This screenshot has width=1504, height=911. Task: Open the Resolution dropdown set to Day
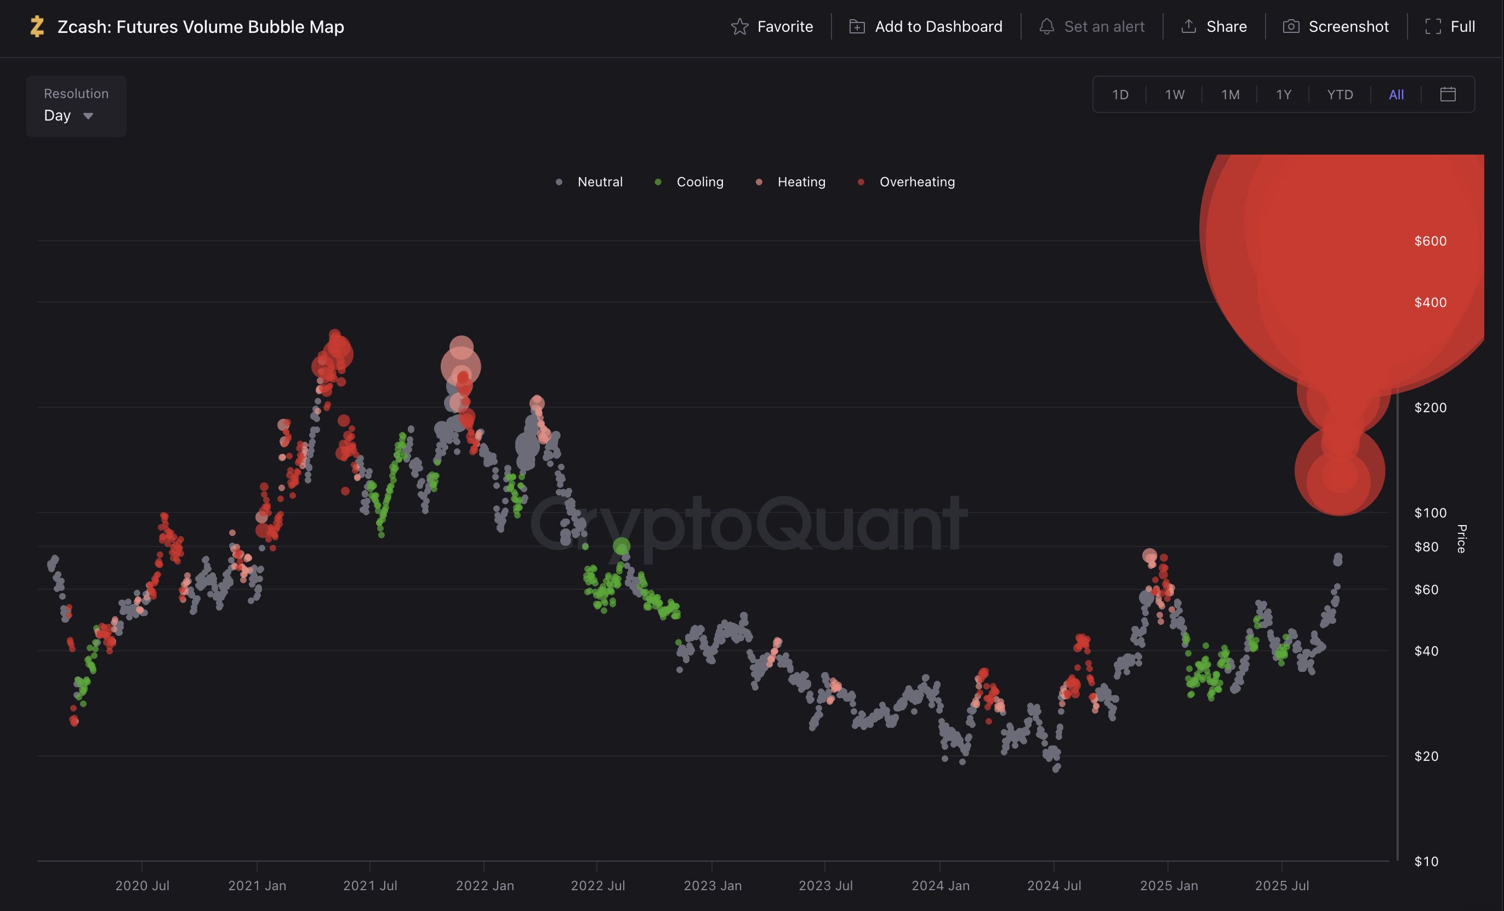tap(76, 106)
